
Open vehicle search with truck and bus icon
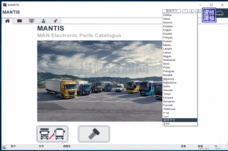click(x=52, y=134)
